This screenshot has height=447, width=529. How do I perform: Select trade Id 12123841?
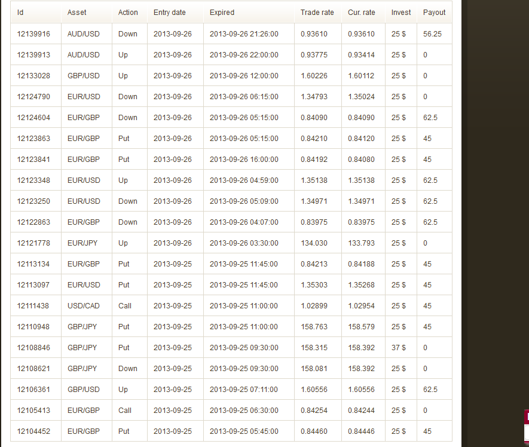point(33,159)
